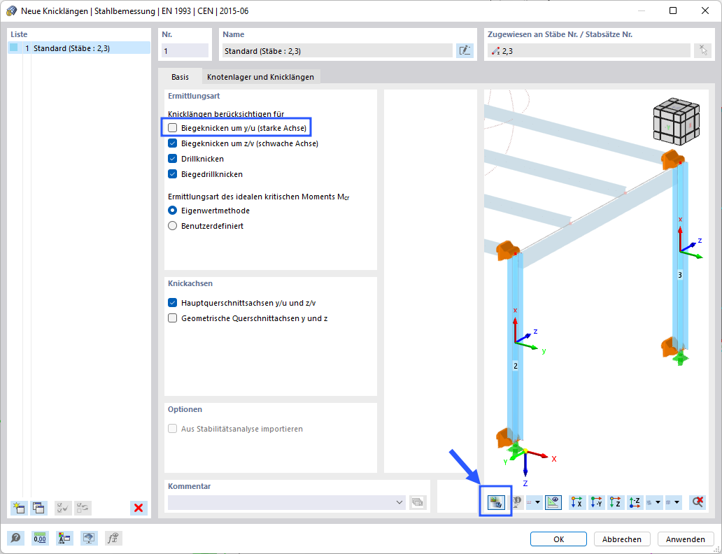
Task: Close the Neue Knicklängen dialog window
Action: coord(705,10)
